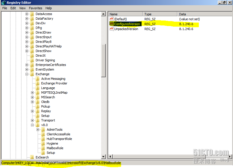Select the Exchange Provider key
The height and width of the screenshot is (168, 233).
tap(54, 83)
